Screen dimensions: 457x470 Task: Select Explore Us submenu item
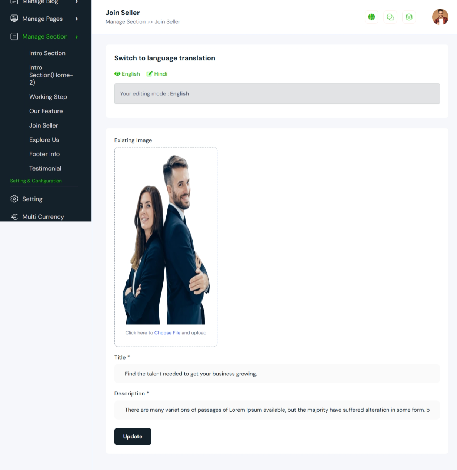click(x=44, y=140)
